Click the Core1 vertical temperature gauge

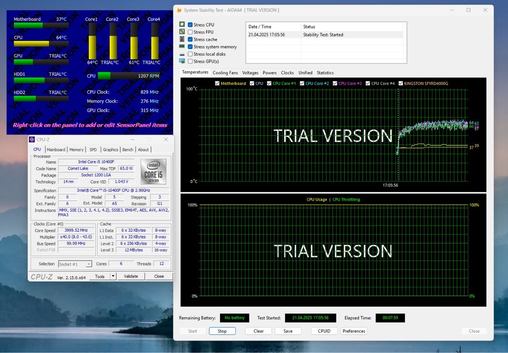pos(92,41)
